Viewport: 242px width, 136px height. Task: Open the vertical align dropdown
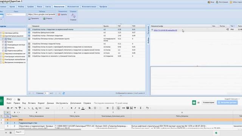[113, 108]
